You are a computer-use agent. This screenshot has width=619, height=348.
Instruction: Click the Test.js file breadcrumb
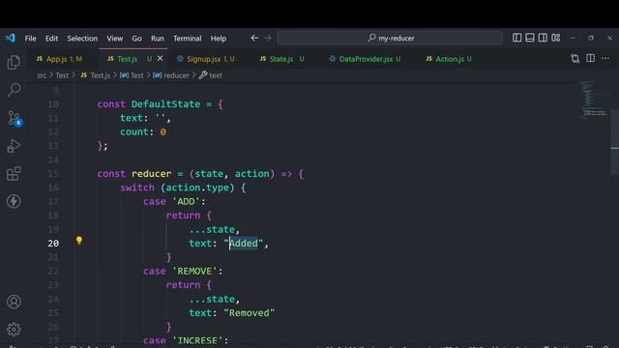[96, 75]
